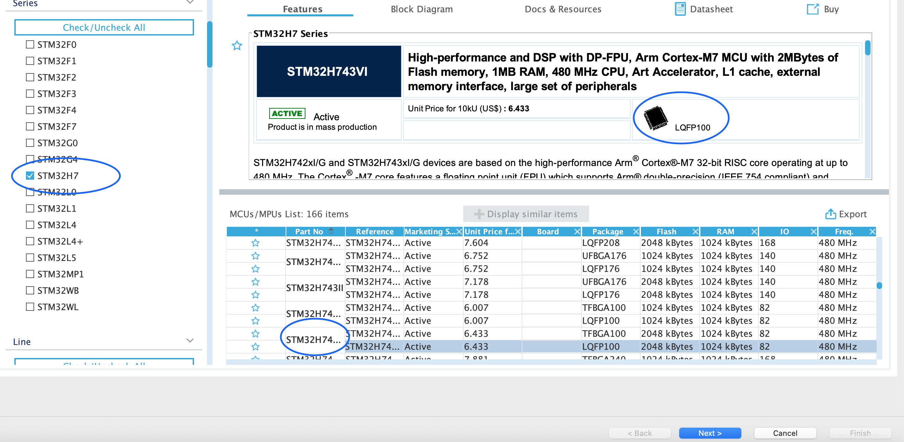Image resolution: width=904 pixels, height=442 pixels.
Task: Star the LQFP208 row in the MCU list
Action: click(x=256, y=243)
